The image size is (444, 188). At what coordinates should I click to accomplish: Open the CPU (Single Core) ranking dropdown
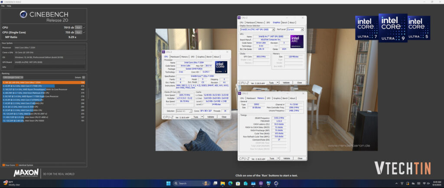pos(13,77)
